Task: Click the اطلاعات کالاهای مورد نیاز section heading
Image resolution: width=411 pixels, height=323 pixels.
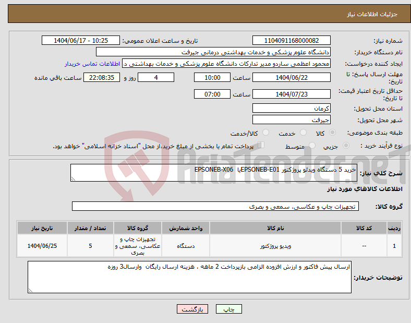Action: pyautogui.click(x=365, y=189)
